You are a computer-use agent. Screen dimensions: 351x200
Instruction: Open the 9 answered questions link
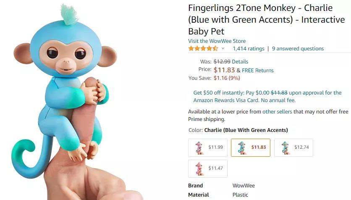coord(298,49)
